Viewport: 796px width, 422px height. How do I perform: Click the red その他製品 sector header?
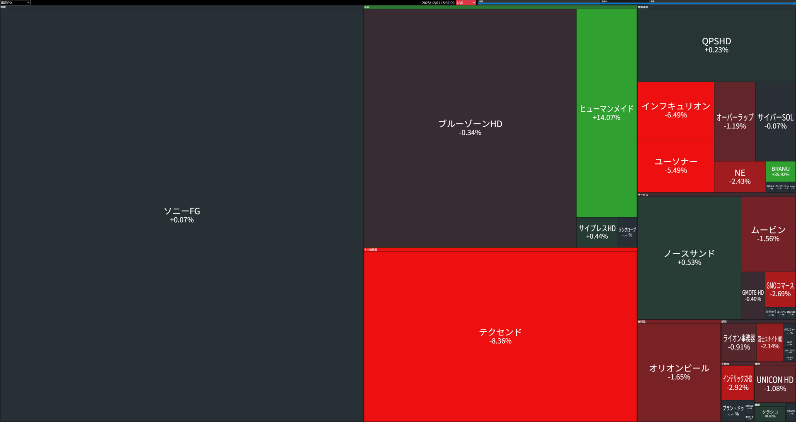tap(500, 250)
